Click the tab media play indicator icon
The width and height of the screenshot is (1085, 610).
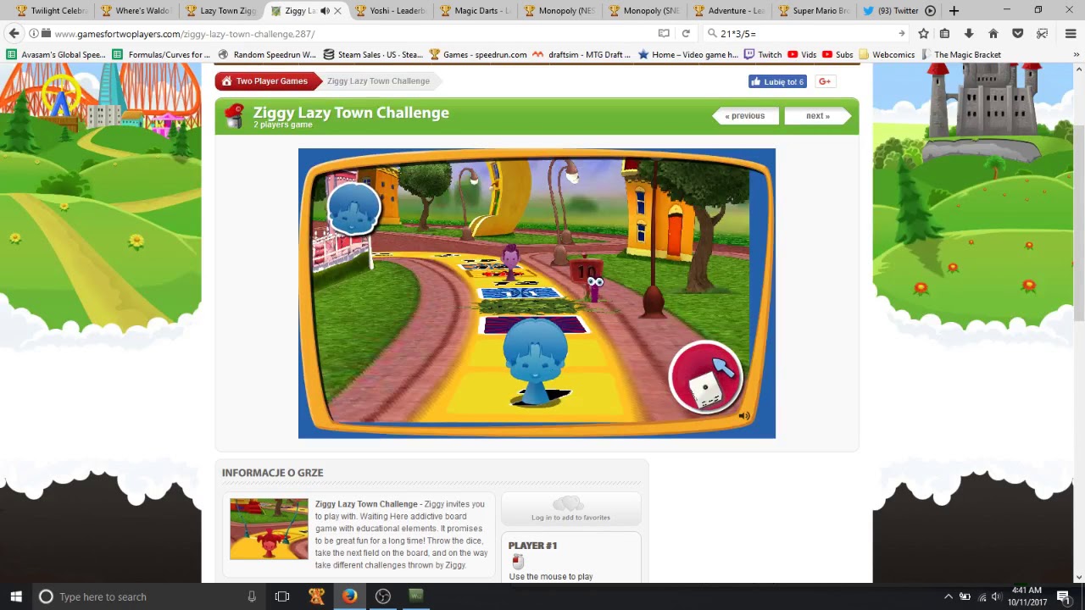930,11
